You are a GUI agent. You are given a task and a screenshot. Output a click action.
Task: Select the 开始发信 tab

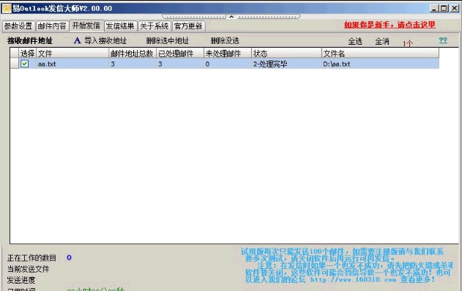click(x=86, y=26)
